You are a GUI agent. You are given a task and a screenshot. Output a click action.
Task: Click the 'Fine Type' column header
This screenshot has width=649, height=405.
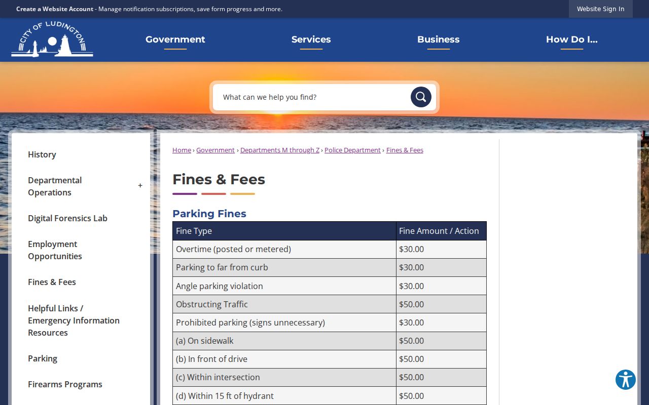point(284,231)
